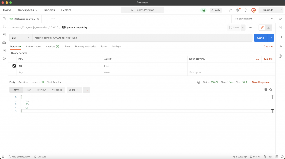This screenshot has height=159, width=285.
Task: Click the Search Postman field
Action: pos(142,10)
